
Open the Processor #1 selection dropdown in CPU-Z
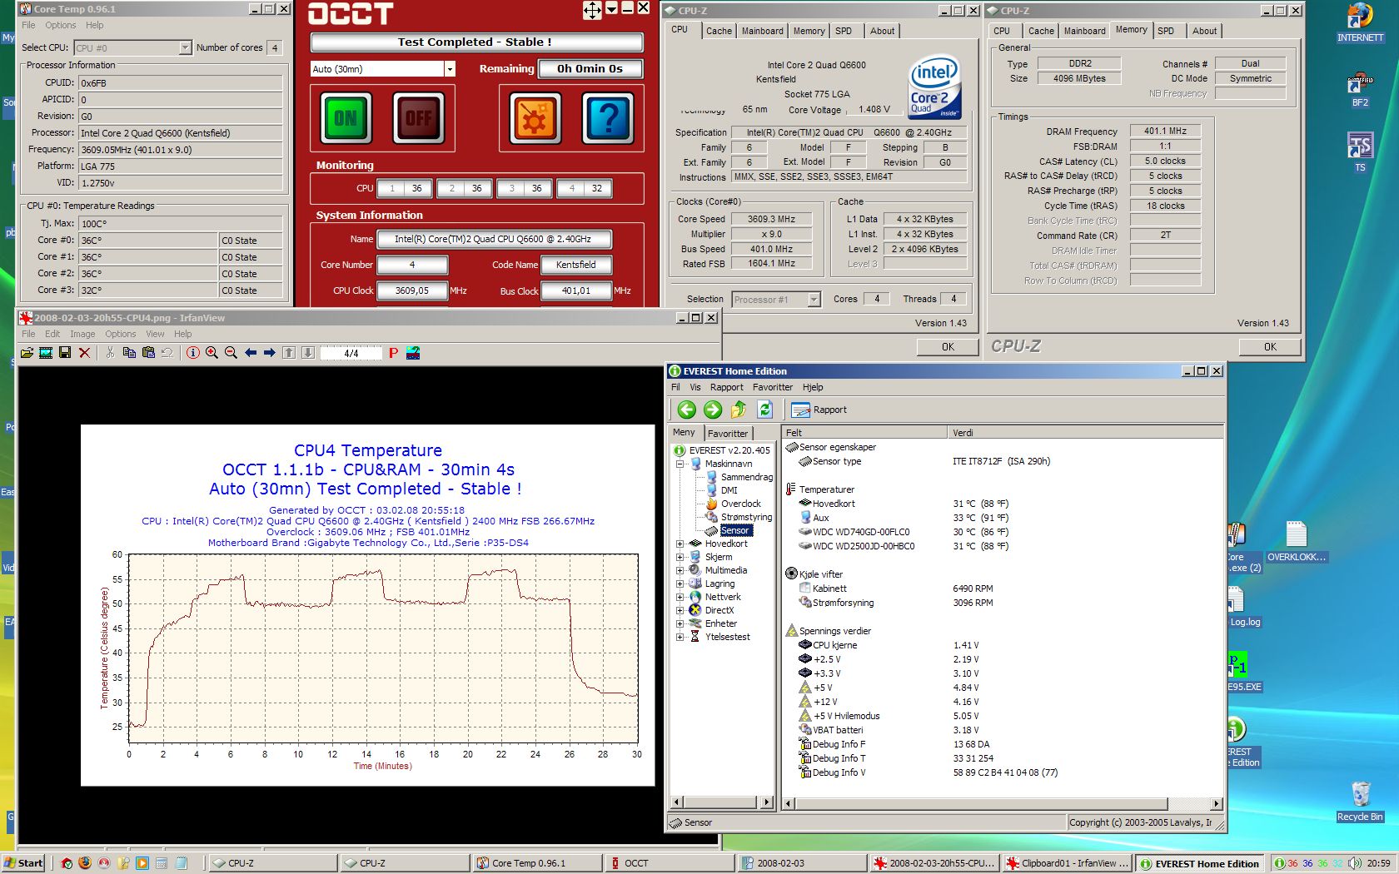coord(814,300)
